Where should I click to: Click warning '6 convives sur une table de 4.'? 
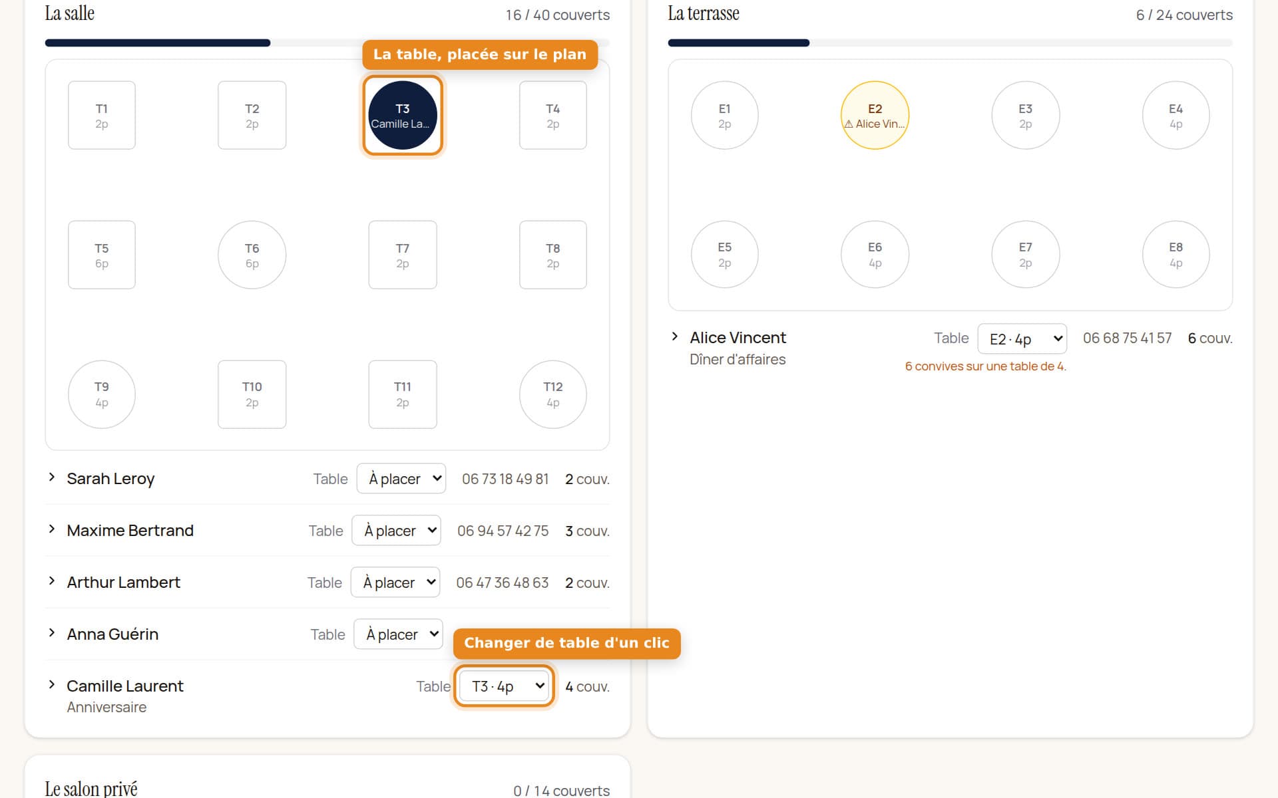986,366
